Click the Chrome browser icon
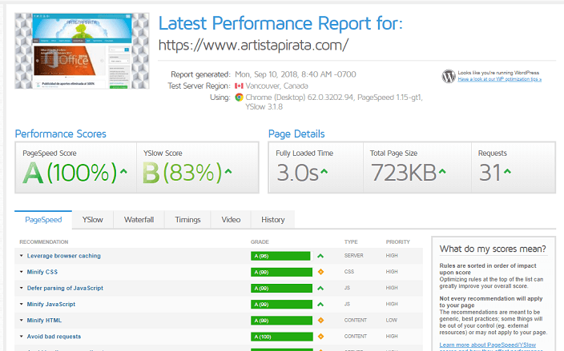Screen dimensions: 564x351 pyautogui.click(x=239, y=98)
